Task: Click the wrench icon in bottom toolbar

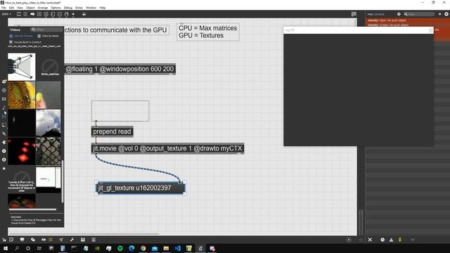Action: click(72, 240)
